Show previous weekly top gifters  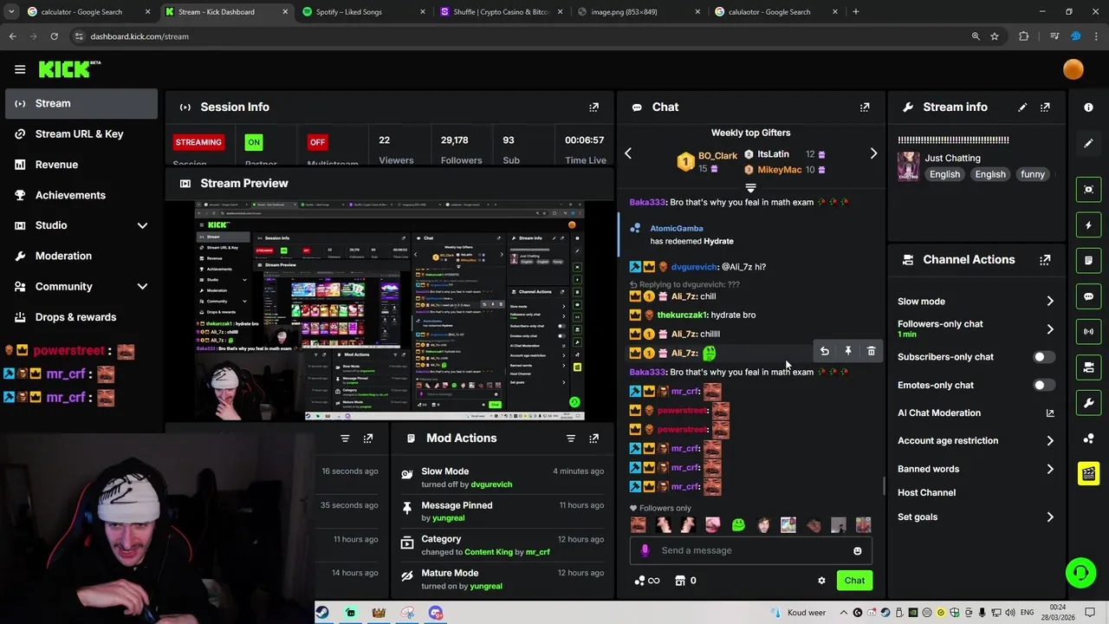(628, 153)
